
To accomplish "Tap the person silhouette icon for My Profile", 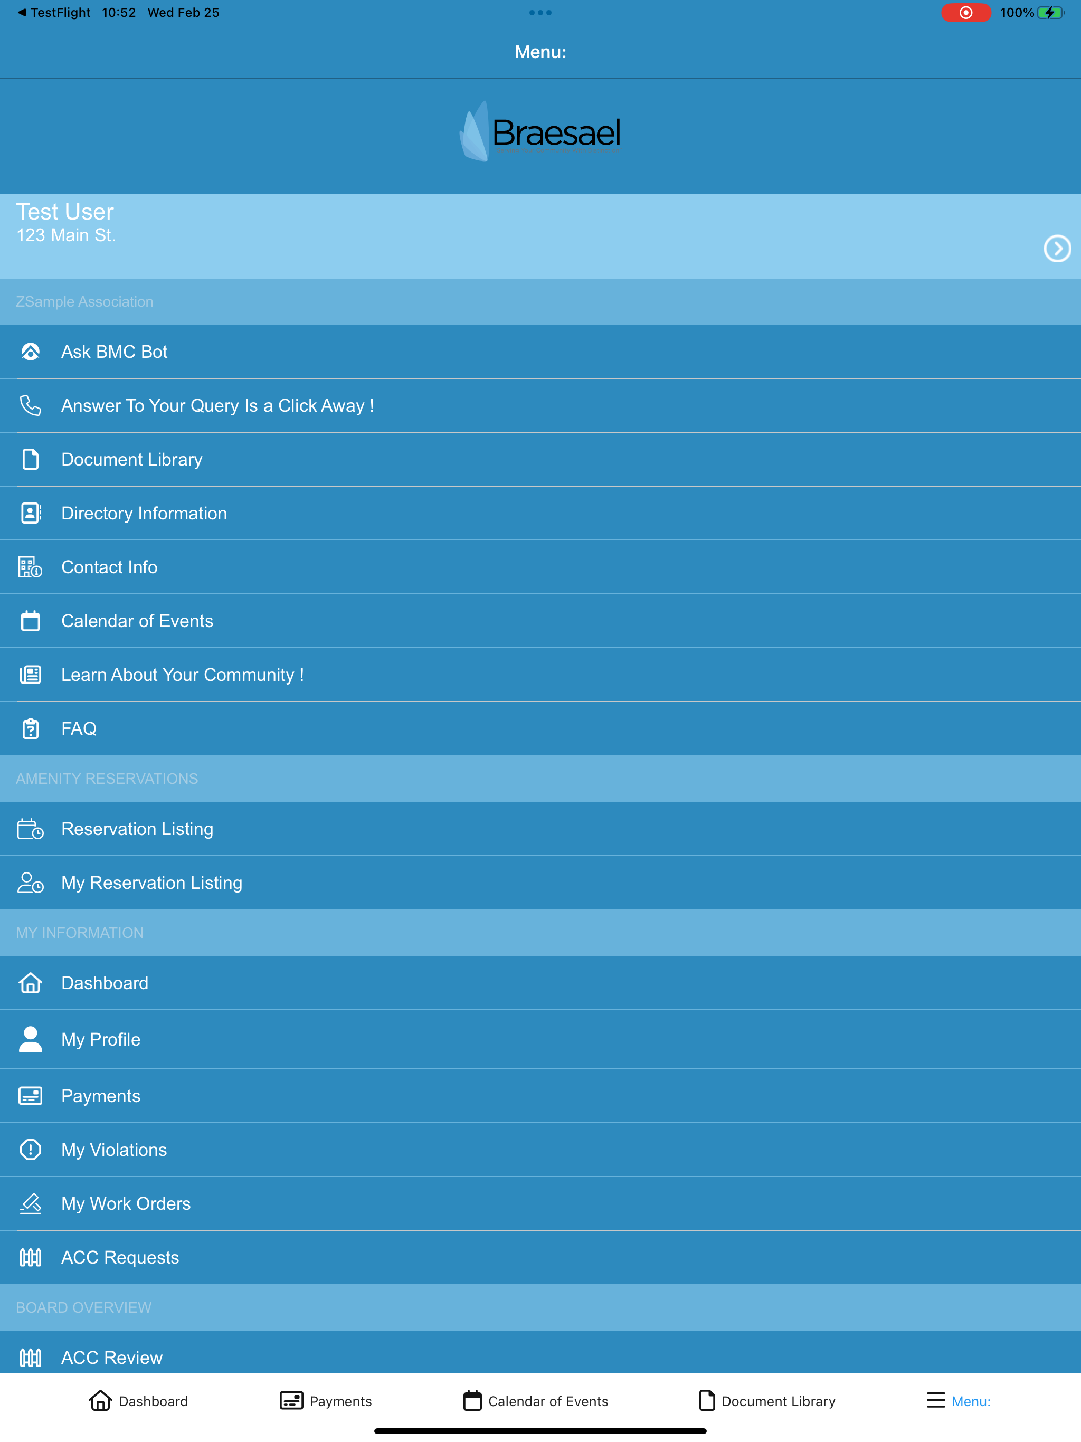I will (x=31, y=1039).
